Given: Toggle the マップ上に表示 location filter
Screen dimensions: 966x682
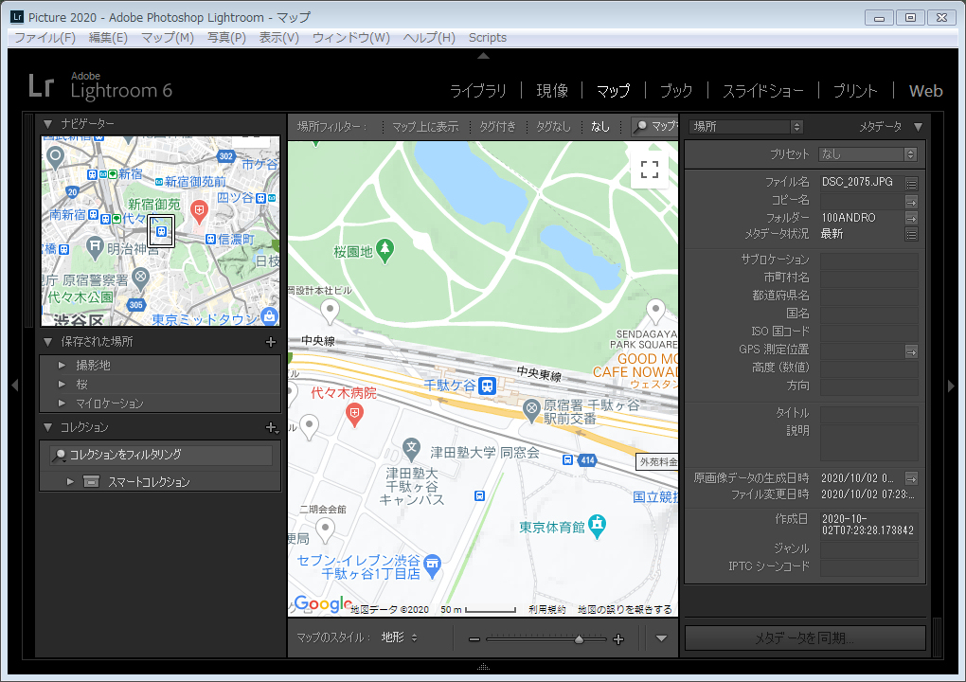Looking at the screenshot, I should click(x=425, y=126).
